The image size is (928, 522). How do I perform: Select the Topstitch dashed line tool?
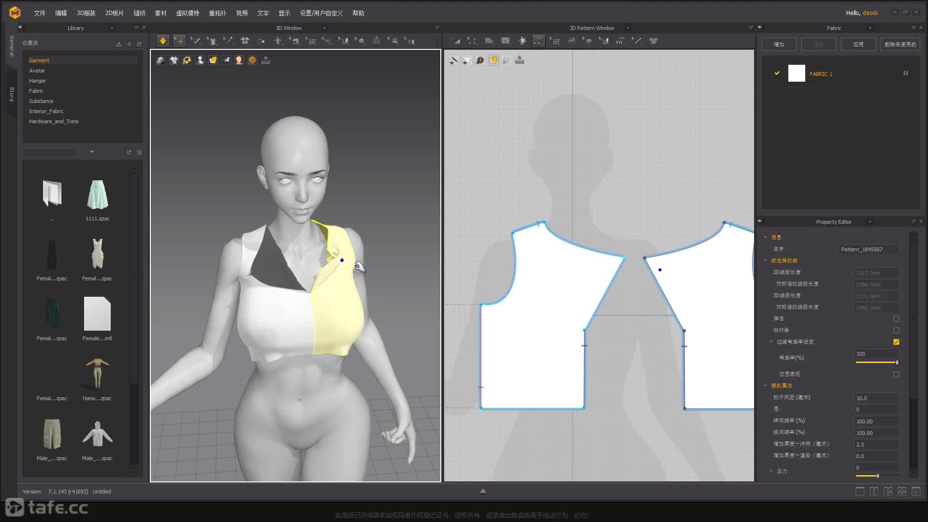tap(637, 41)
